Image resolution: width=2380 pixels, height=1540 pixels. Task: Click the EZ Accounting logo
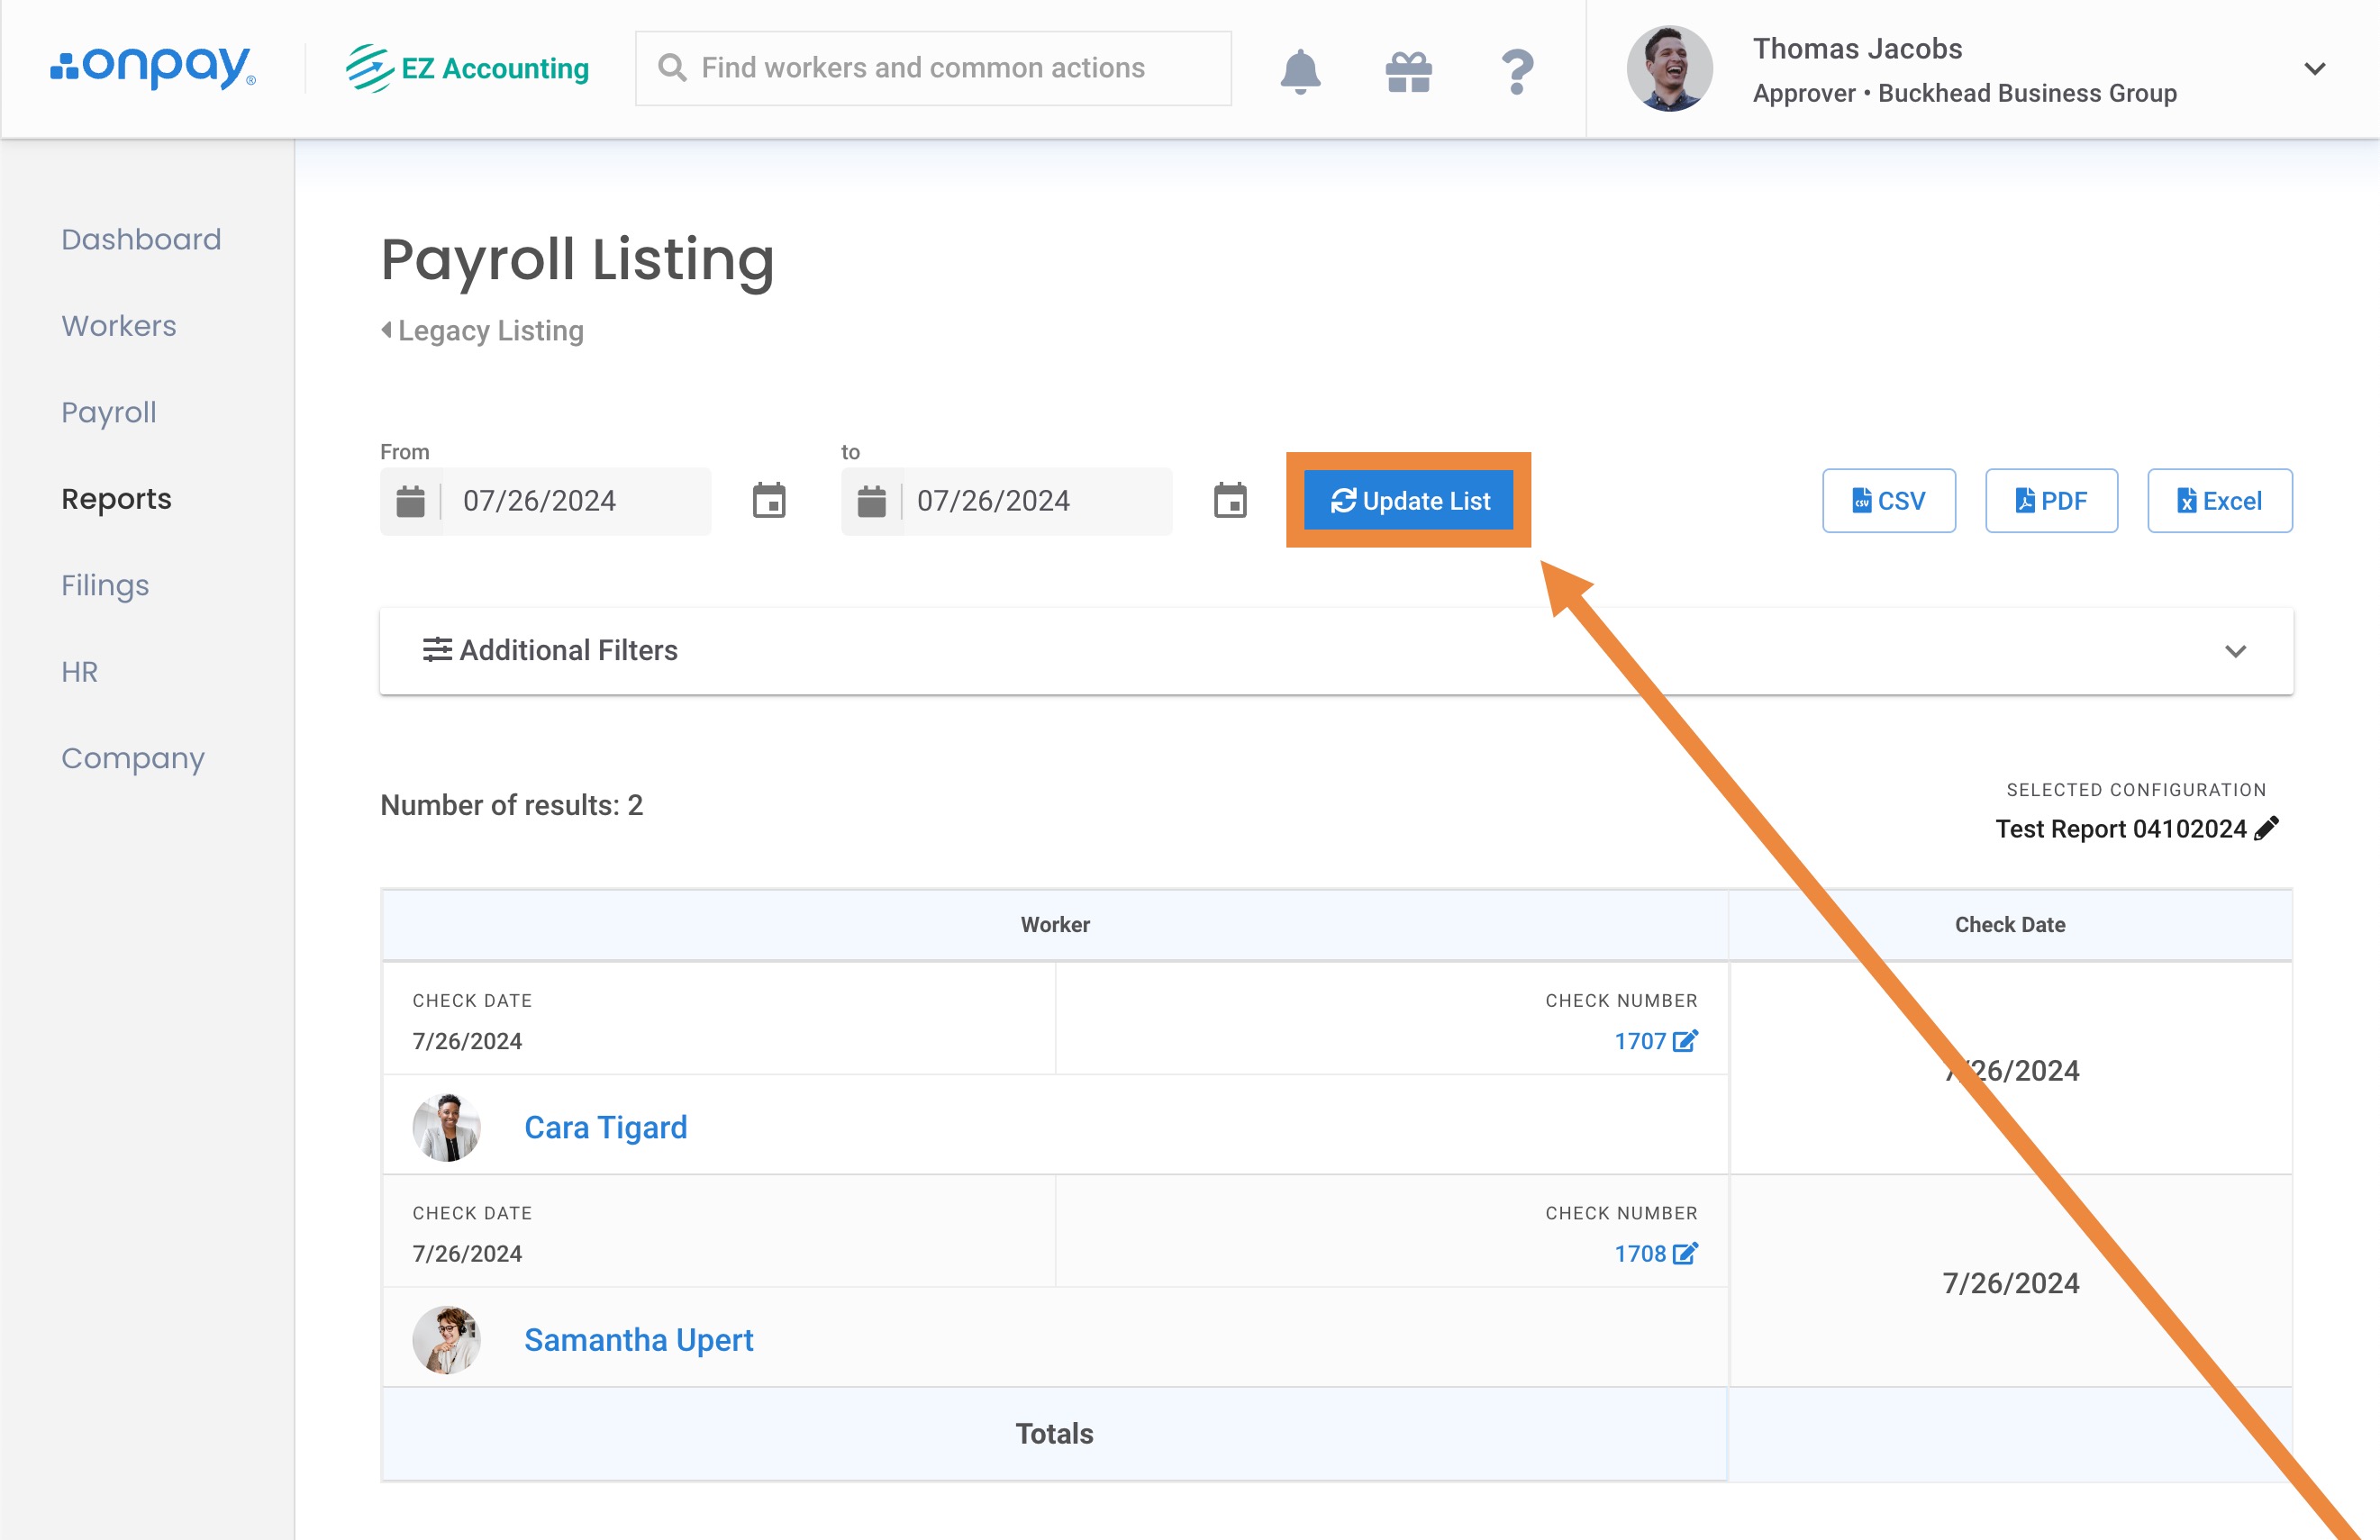point(467,68)
